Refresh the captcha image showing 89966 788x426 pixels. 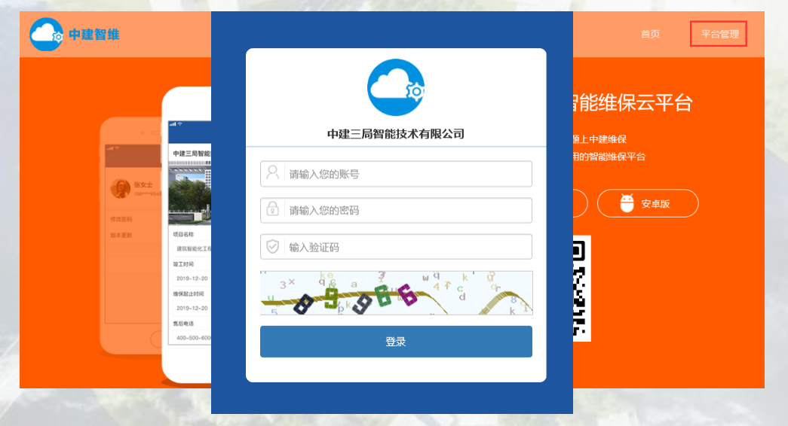[x=396, y=293]
